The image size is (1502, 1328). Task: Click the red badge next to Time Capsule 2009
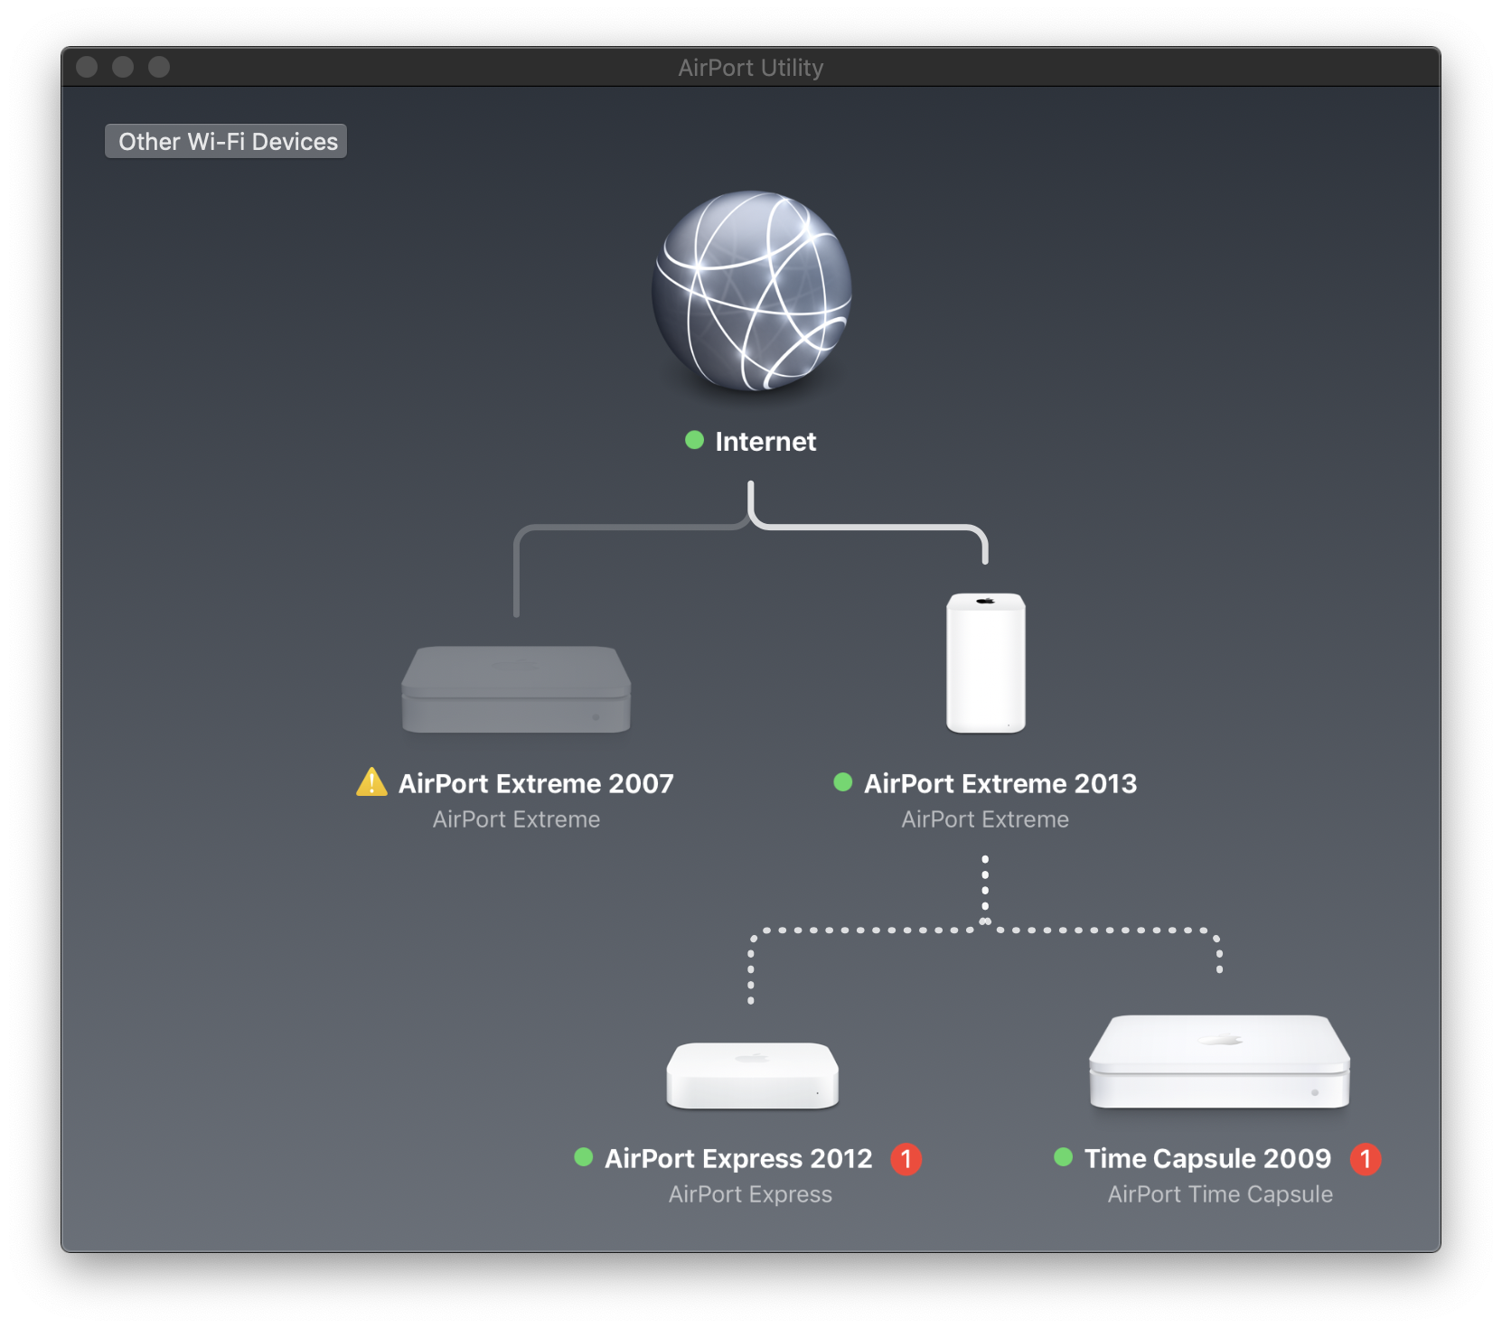pyautogui.click(x=1365, y=1159)
